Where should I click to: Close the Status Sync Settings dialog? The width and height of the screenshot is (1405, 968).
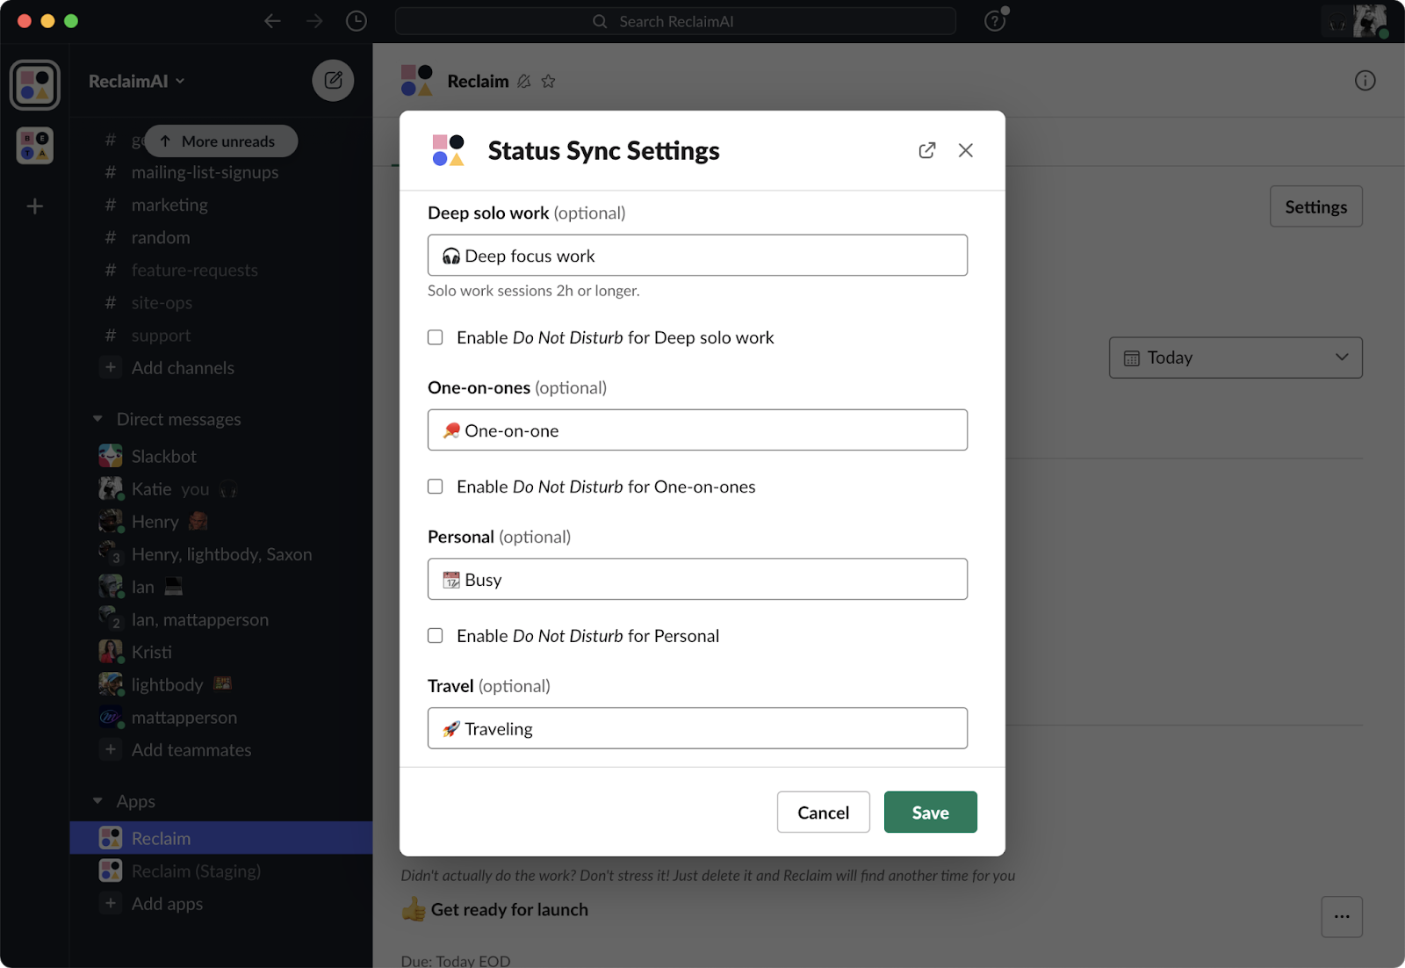(965, 150)
